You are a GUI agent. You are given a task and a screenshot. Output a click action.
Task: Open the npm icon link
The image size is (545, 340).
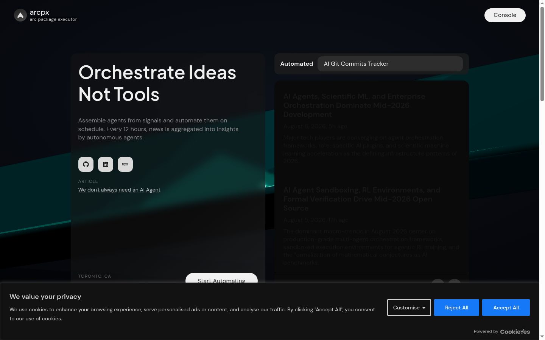[125, 164]
